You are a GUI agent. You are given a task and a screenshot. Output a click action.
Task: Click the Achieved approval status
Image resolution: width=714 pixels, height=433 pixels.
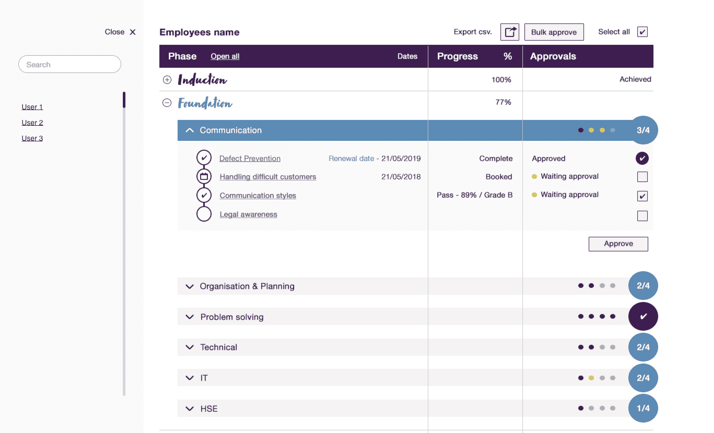click(635, 79)
